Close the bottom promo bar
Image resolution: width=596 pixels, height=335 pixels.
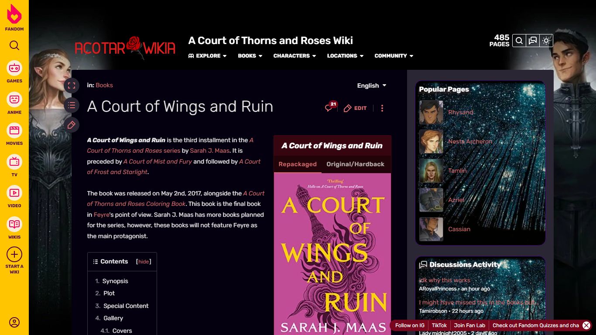586,325
